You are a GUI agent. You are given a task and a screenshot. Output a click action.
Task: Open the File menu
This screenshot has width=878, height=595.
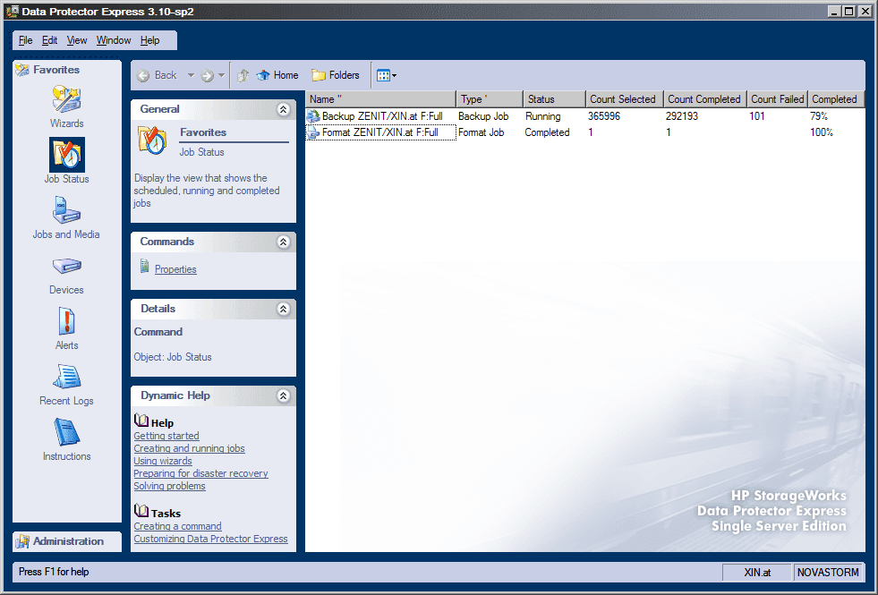[25, 40]
